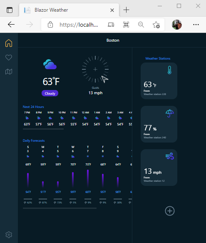Click the Next 24 Hours heading

point(33,107)
